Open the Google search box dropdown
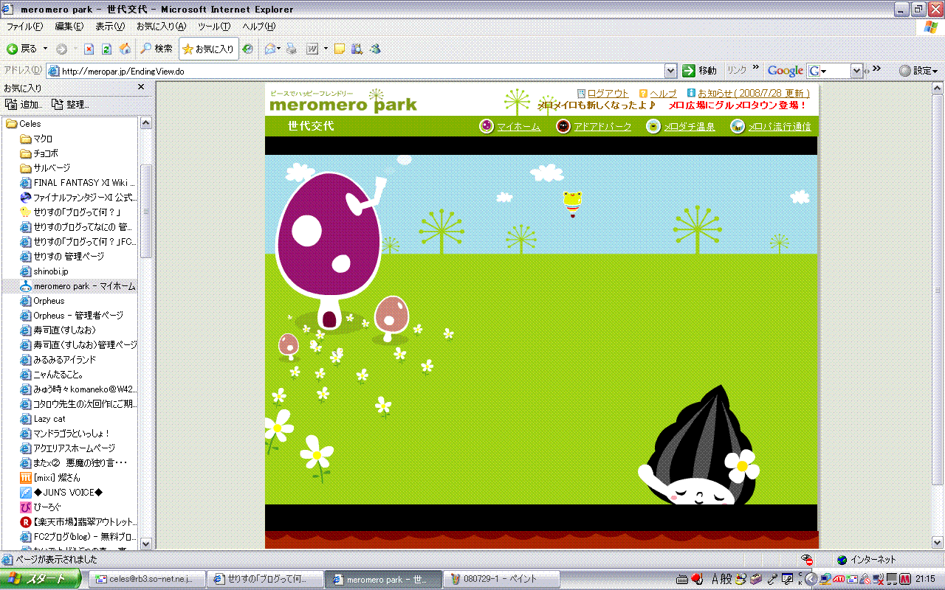The image size is (945, 590). pos(856,71)
